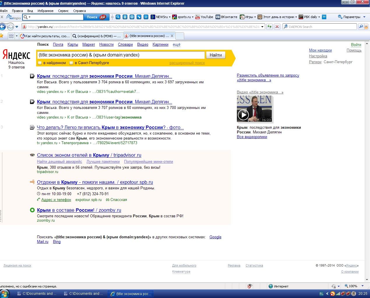The height and width of the screenshot is (298, 370).
Task: Go forward with the browser Forward button
Action: [10, 27]
